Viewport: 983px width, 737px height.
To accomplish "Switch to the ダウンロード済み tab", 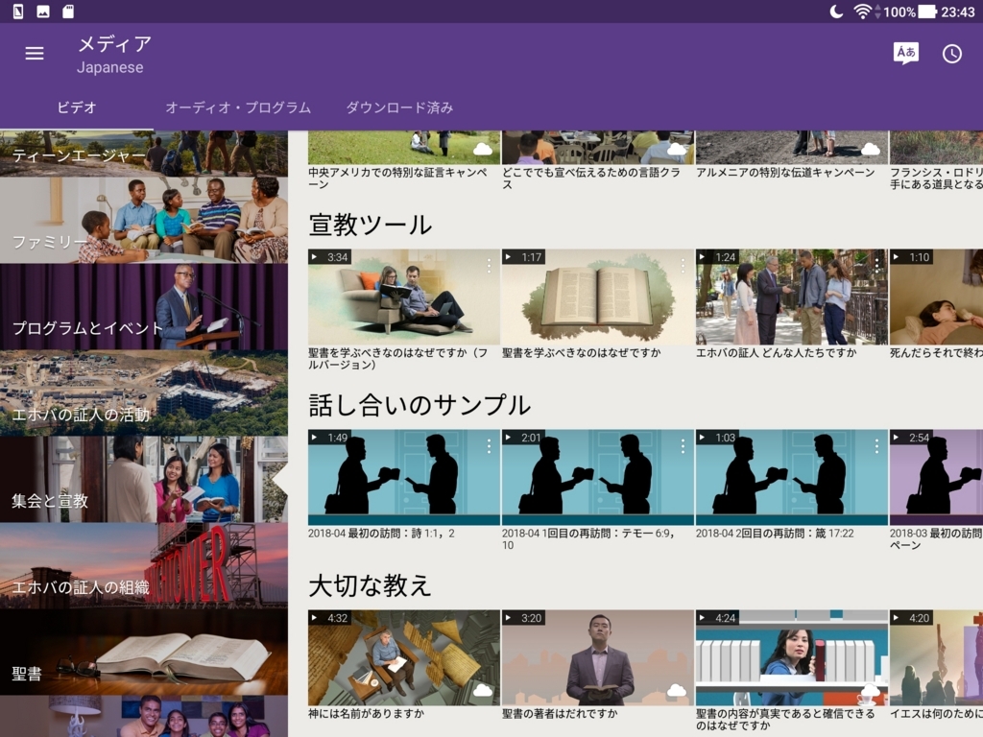I will coord(399,107).
